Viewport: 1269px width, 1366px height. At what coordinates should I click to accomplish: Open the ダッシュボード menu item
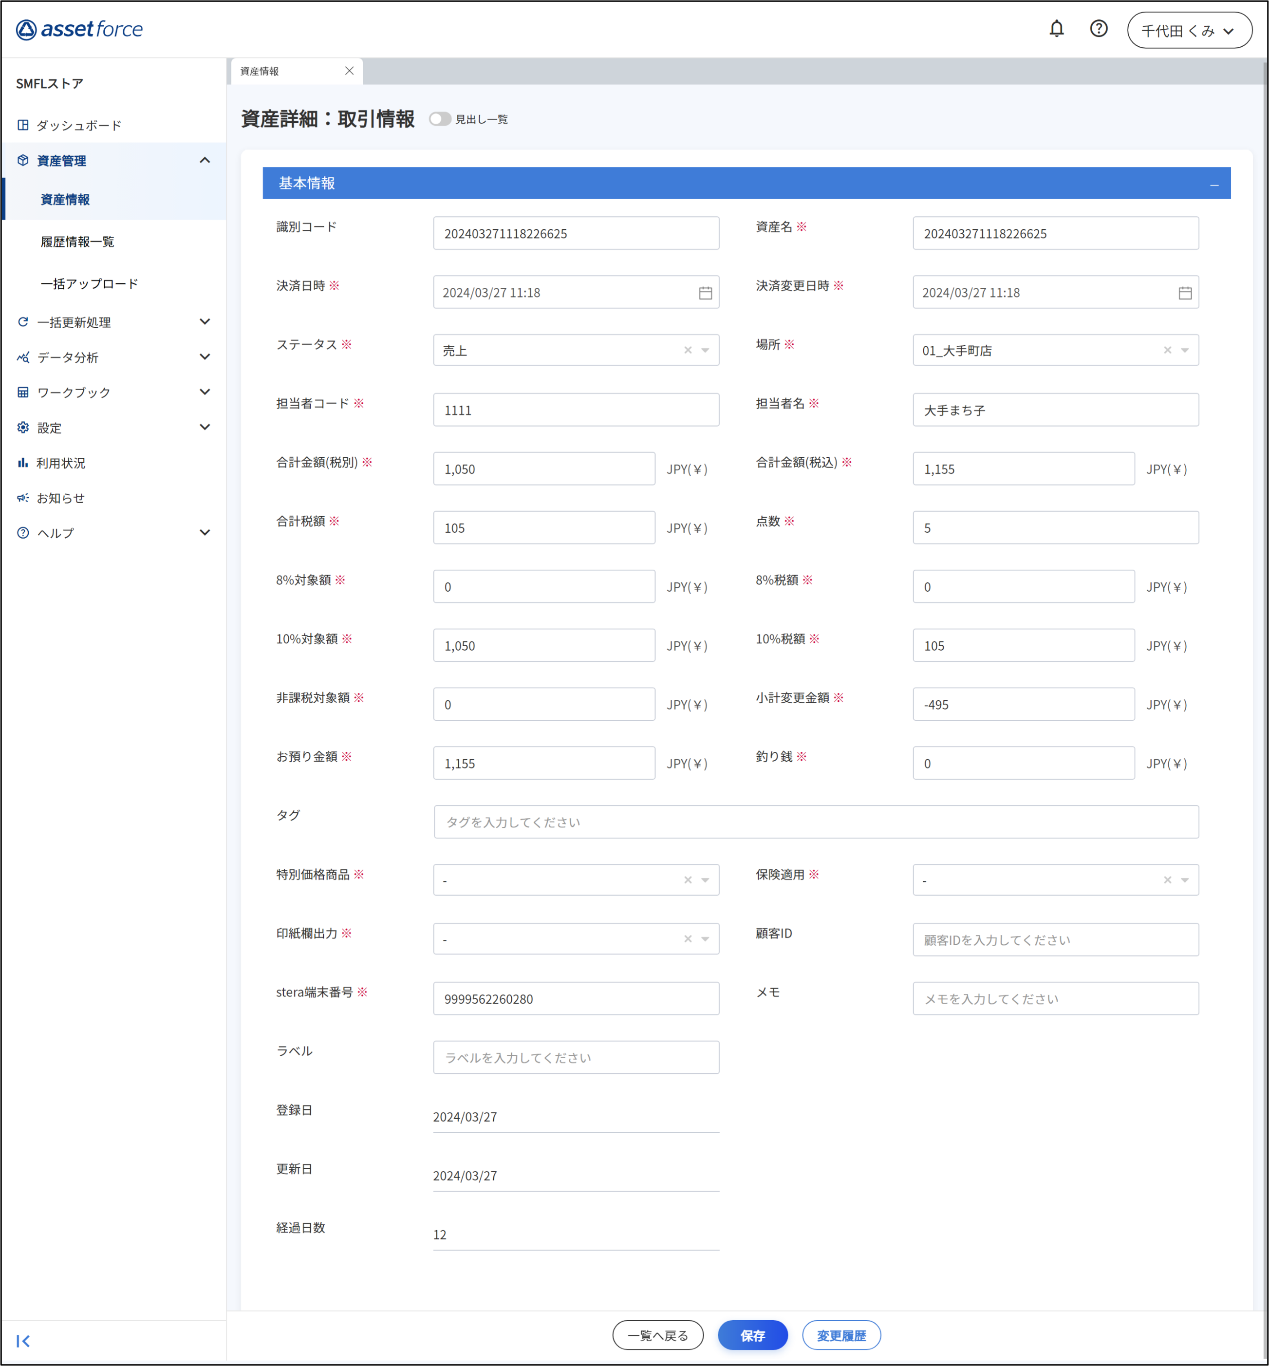pos(78,125)
